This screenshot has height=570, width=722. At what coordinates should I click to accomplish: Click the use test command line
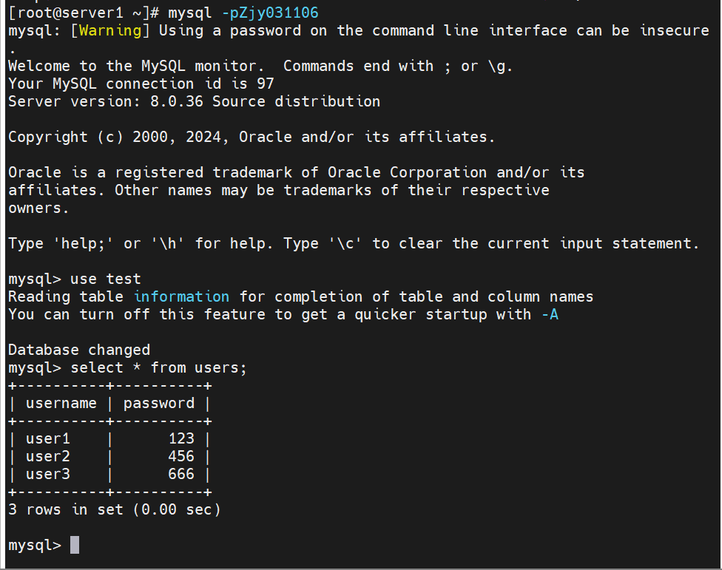[x=75, y=279]
